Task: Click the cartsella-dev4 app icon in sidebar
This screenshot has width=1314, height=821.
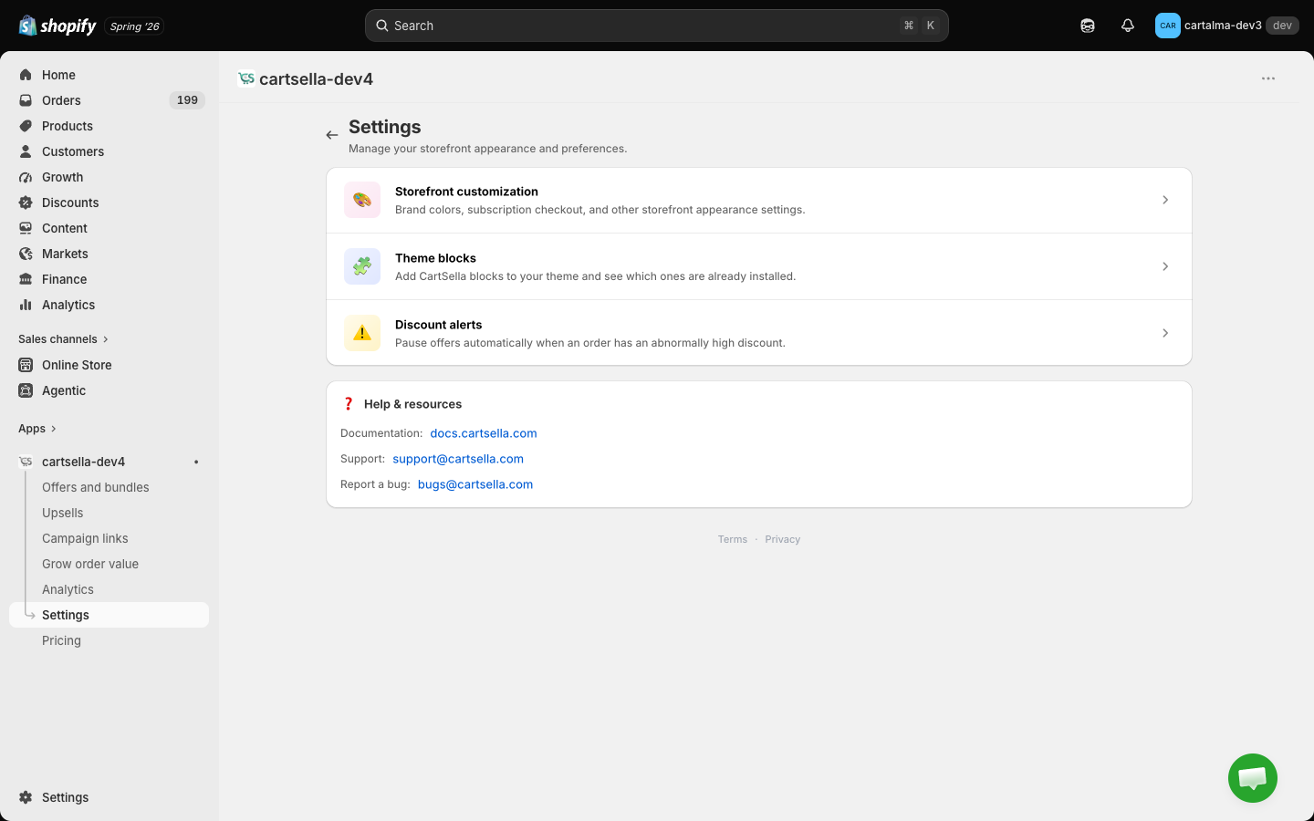Action: [26, 462]
